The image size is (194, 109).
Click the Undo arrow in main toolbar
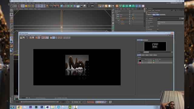[x=12, y=6]
